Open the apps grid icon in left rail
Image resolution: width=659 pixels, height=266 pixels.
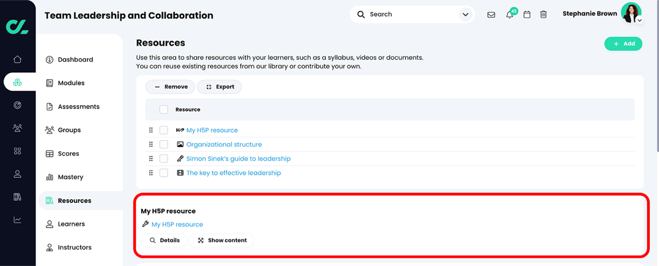click(x=17, y=151)
